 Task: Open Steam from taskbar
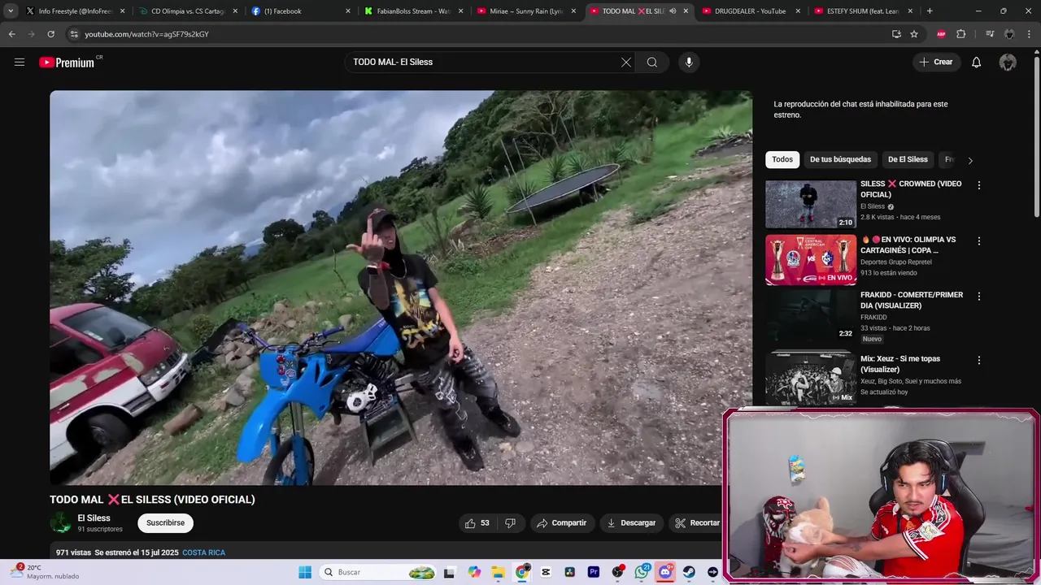[x=689, y=572]
